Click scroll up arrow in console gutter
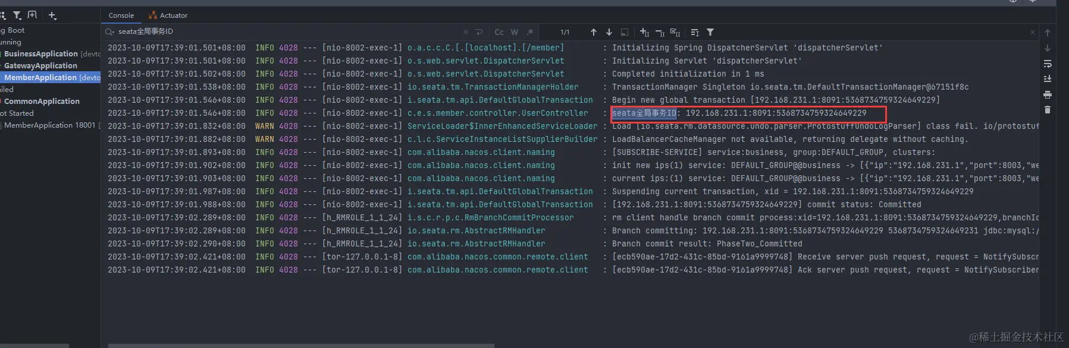The image size is (1069, 348). point(1048,33)
